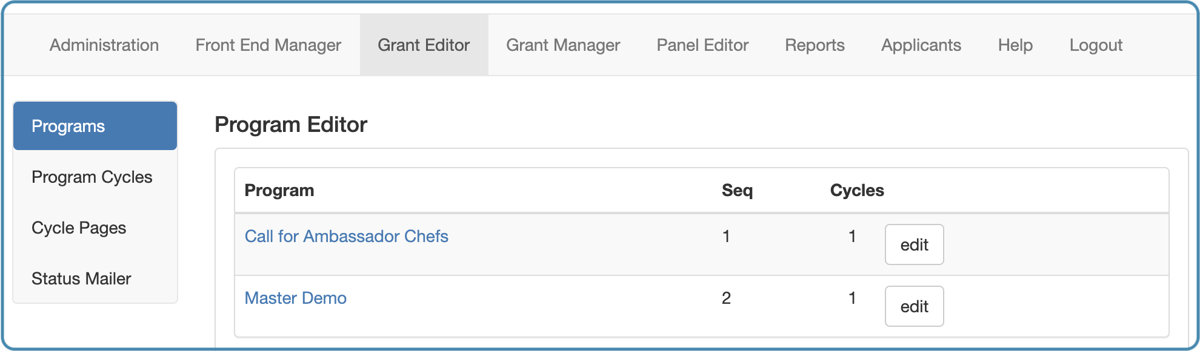Click Logout in top navigation
1200x351 pixels.
tap(1096, 45)
